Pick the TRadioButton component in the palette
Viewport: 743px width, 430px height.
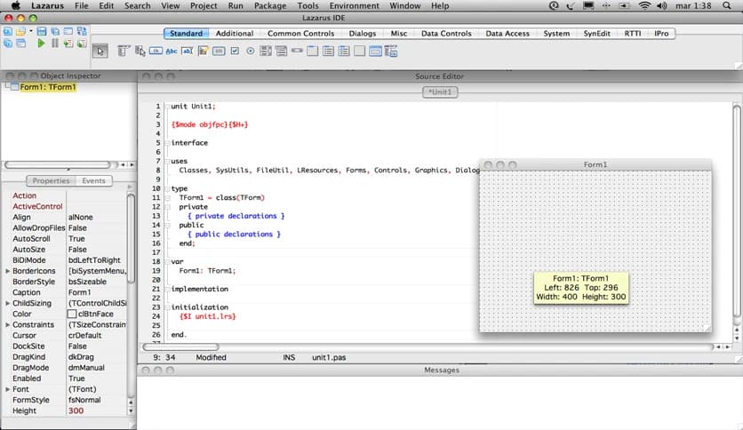(251, 51)
